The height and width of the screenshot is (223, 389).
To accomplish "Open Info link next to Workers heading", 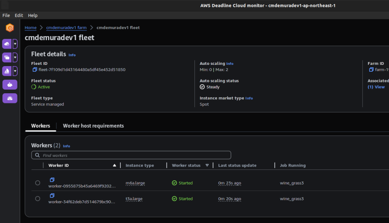I will 66,146.
